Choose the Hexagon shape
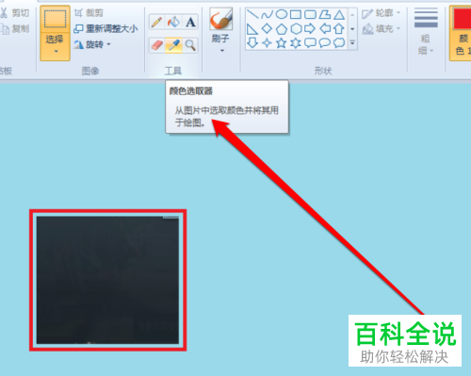471x376 pixels. coord(296,29)
